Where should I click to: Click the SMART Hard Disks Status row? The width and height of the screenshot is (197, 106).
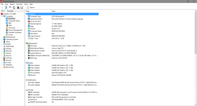tap(62, 102)
